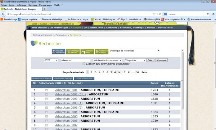Select checkbox for Arboretum 0006 row
The height and width of the screenshot is (130, 216).
click(x=46, y=121)
